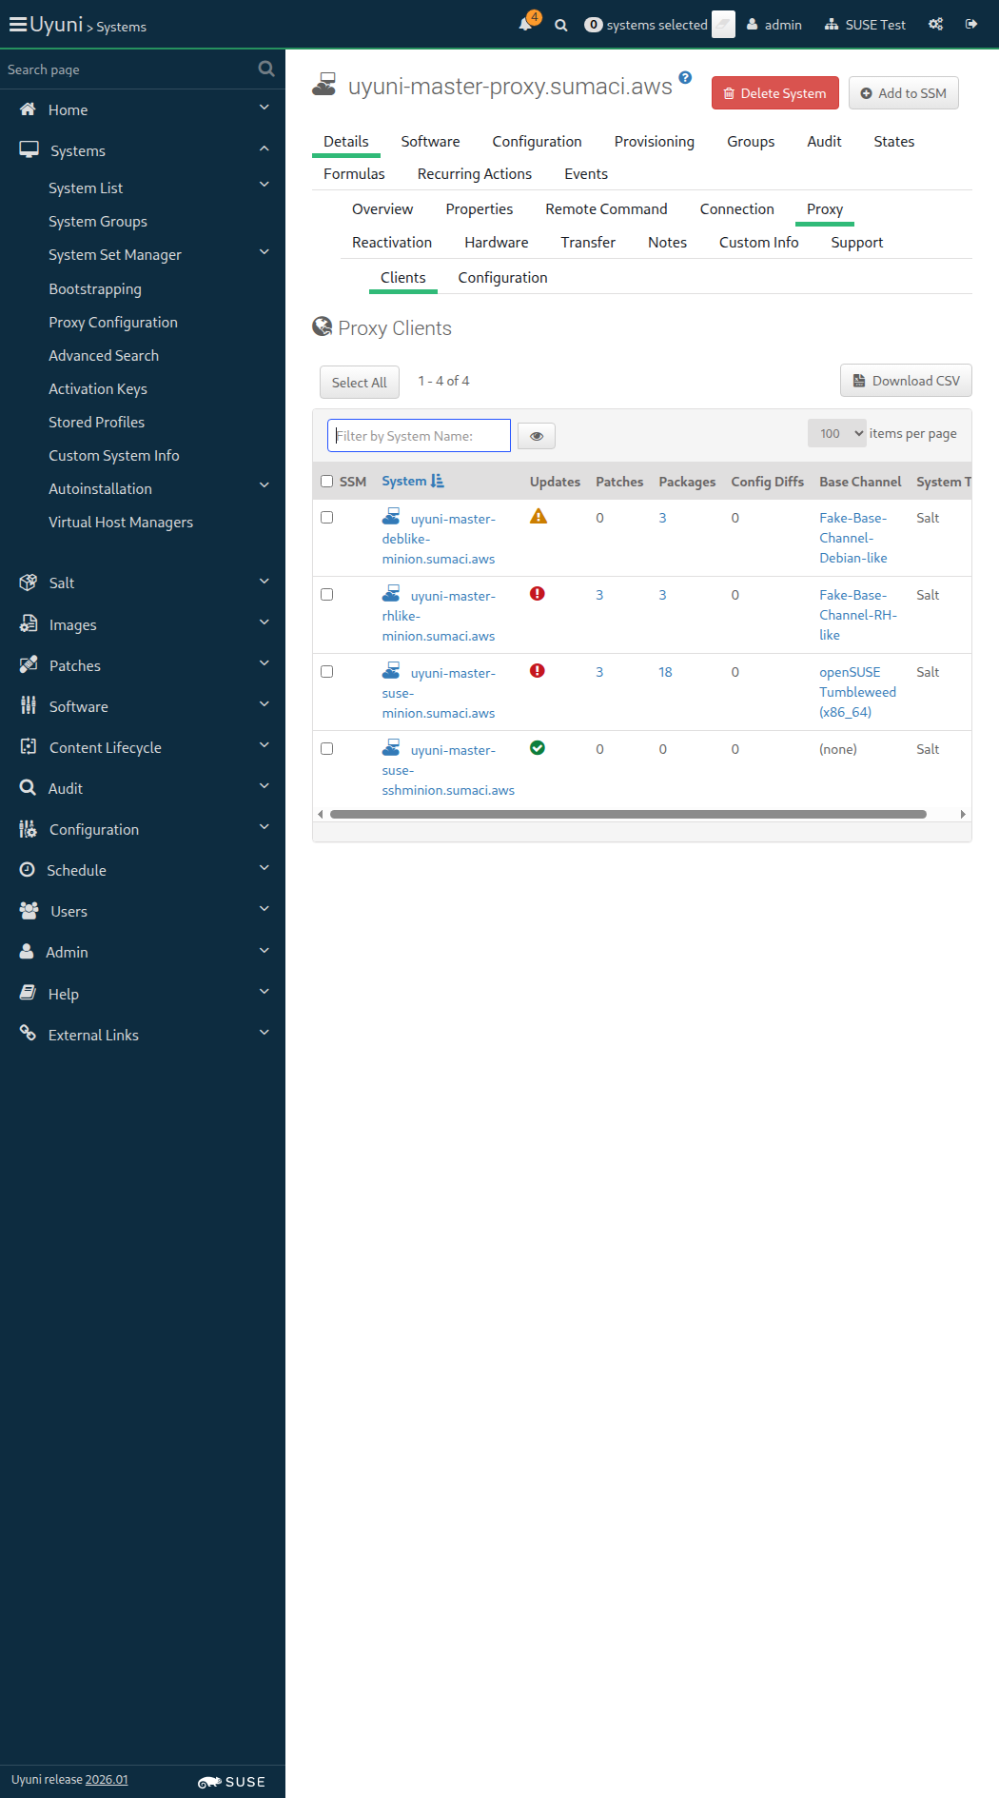Open the notifications bell icon
The height and width of the screenshot is (1798, 999).
[526, 24]
